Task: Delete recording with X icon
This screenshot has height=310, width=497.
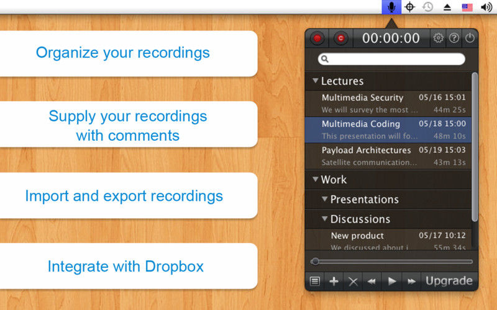Action: (353, 281)
